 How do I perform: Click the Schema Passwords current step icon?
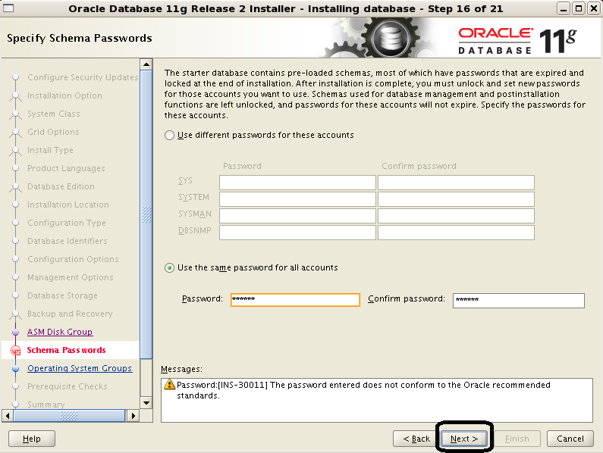pos(15,351)
